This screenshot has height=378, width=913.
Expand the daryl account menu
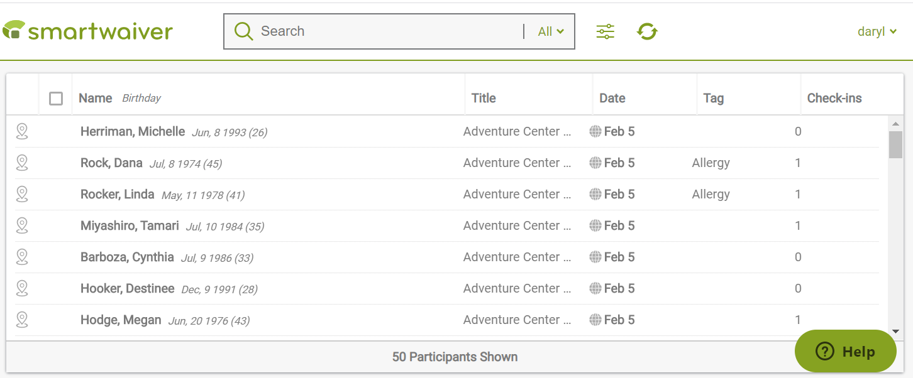[x=878, y=31]
